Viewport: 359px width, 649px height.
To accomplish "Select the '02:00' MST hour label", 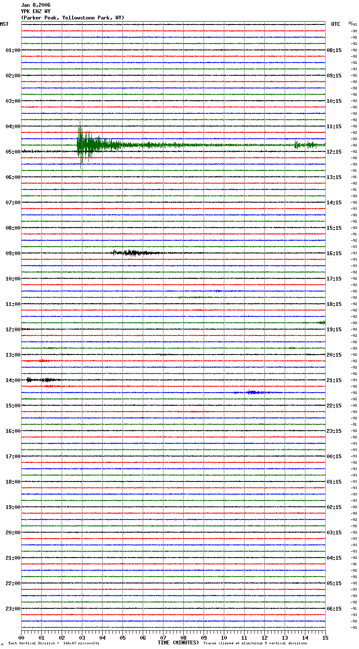I will (x=13, y=76).
